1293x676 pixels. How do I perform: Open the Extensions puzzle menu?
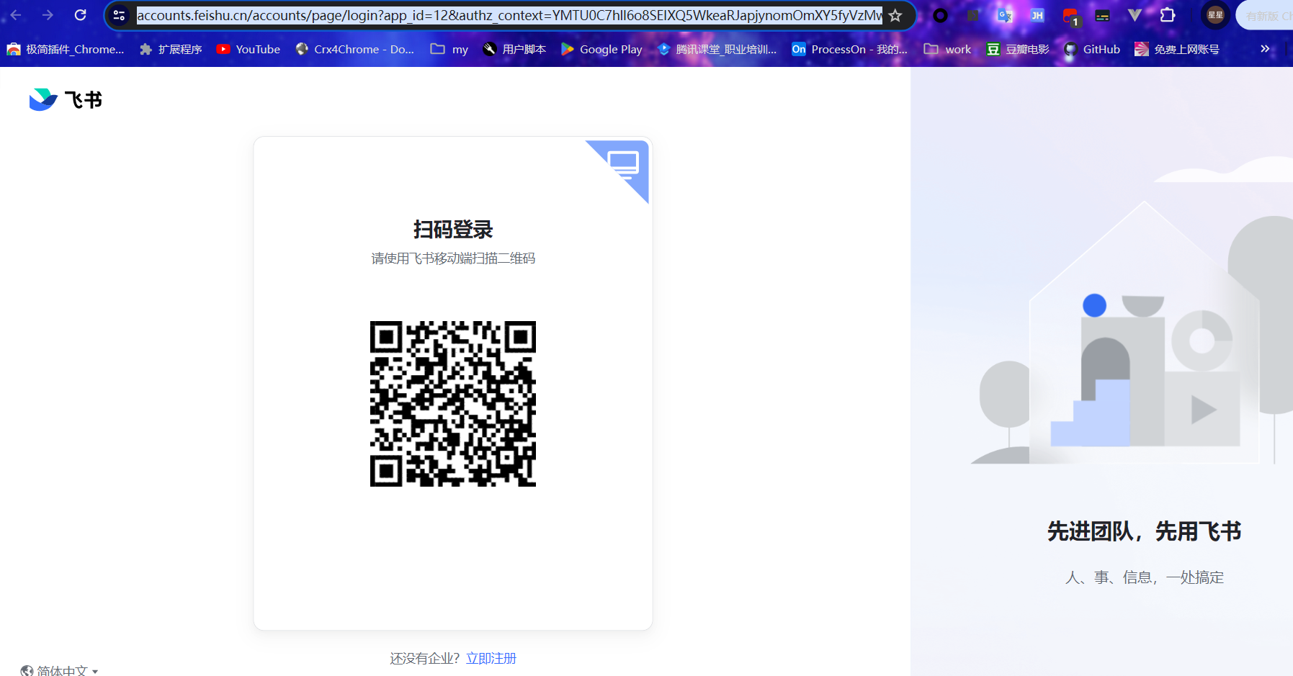pyautogui.click(x=1168, y=15)
